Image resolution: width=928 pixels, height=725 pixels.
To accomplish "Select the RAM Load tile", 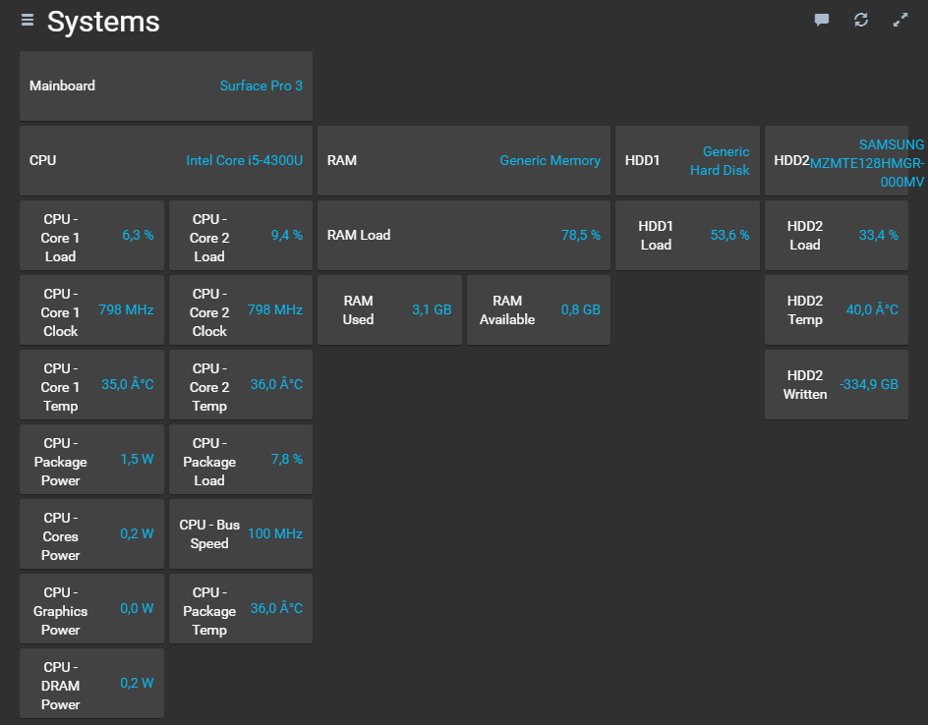I will pyautogui.click(x=464, y=235).
